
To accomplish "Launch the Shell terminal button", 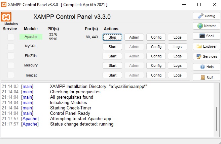I will (206, 36).
